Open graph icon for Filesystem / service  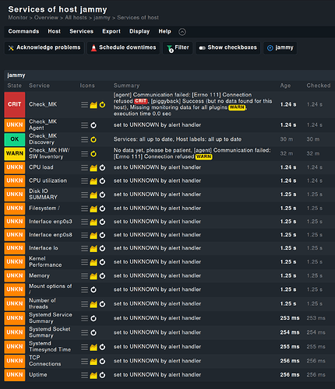point(93,209)
